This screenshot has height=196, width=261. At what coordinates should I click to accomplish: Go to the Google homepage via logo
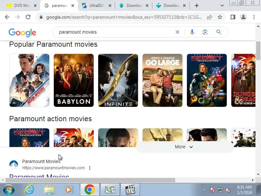(22, 33)
